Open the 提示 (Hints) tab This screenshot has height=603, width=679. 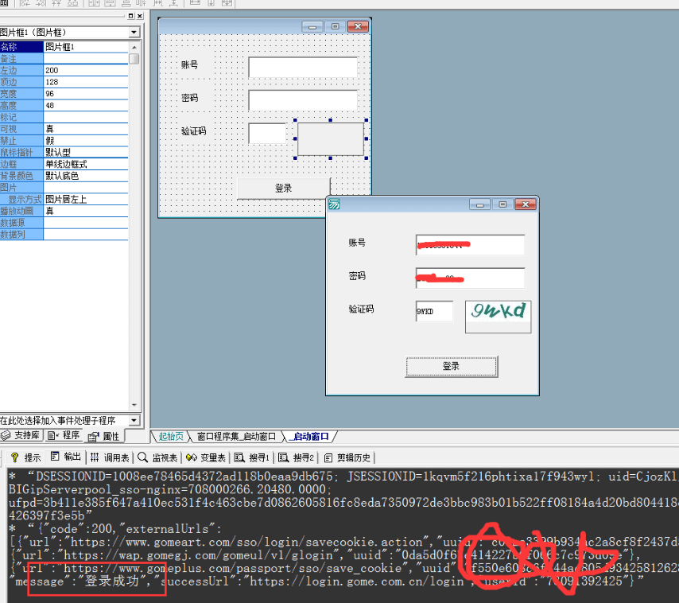[26, 457]
